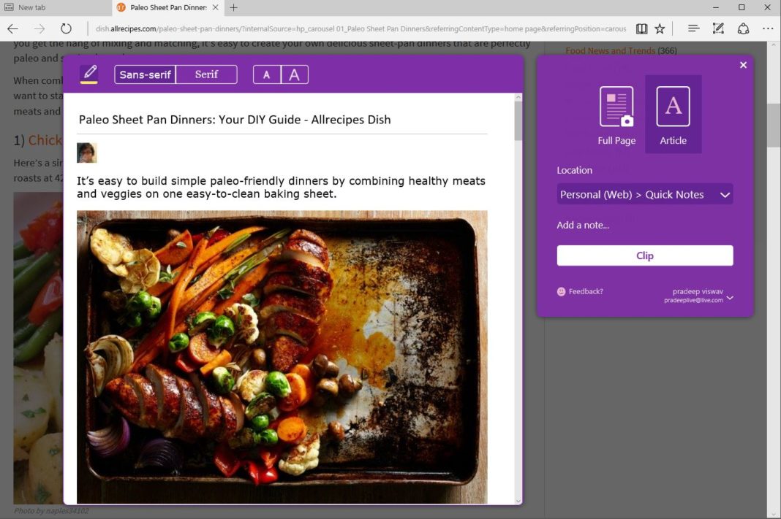Click the Make a Web Note icon
Image resolution: width=781 pixels, height=519 pixels.
tap(718, 28)
